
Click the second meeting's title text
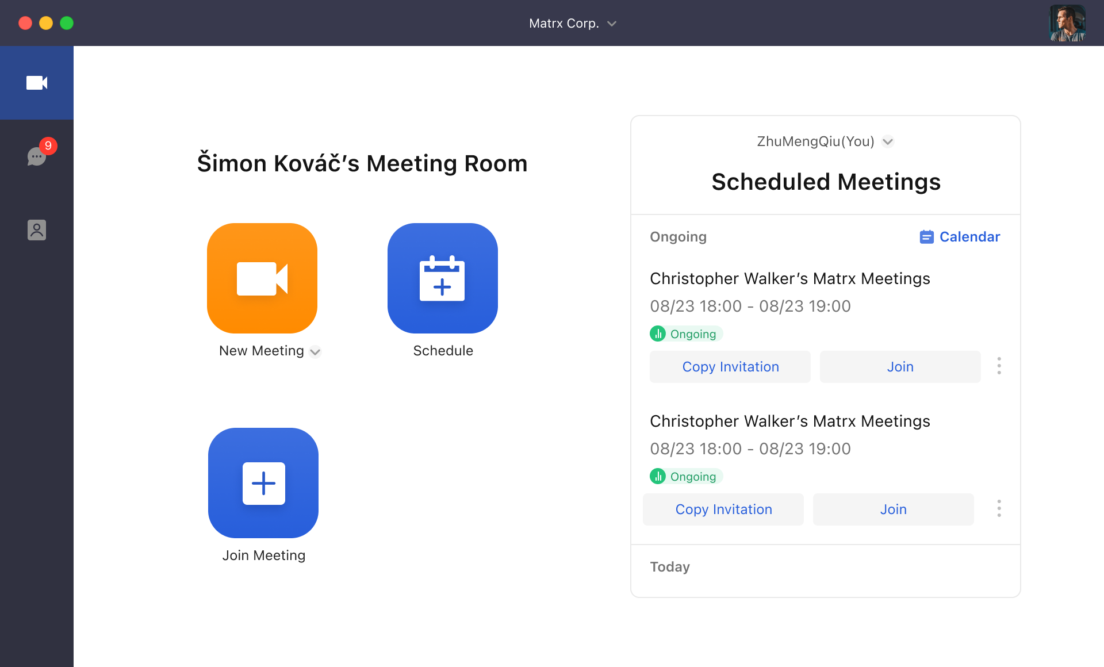(x=789, y=421)
